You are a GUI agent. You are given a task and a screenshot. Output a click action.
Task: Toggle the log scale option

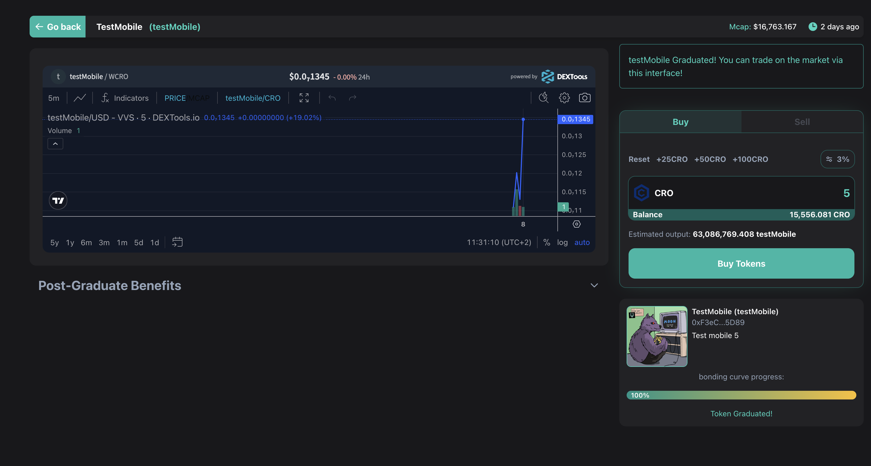coord(562,242)
